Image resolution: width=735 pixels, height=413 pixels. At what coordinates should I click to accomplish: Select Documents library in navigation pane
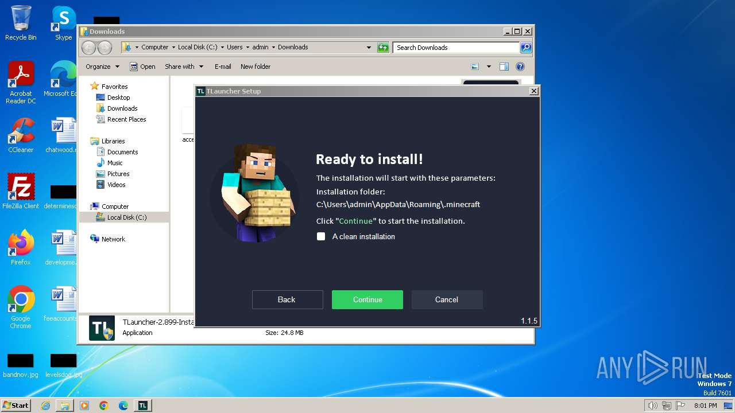click(122, 152)
